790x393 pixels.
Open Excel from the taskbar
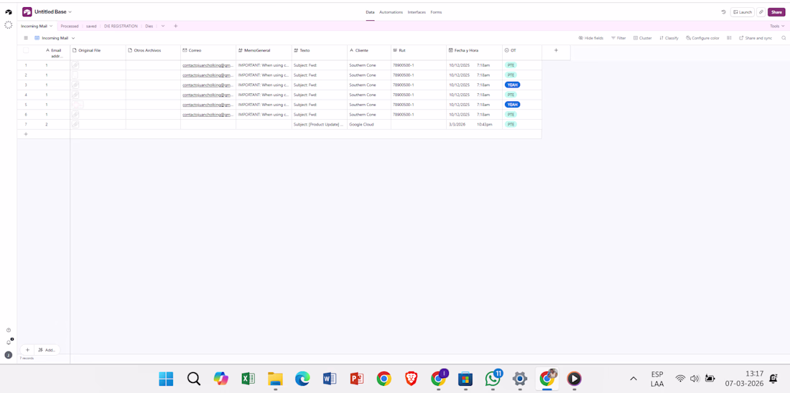point(248,379)
